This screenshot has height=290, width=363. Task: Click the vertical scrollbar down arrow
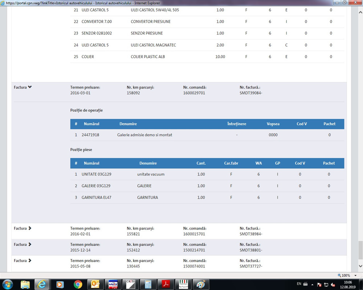pos(360,266)
